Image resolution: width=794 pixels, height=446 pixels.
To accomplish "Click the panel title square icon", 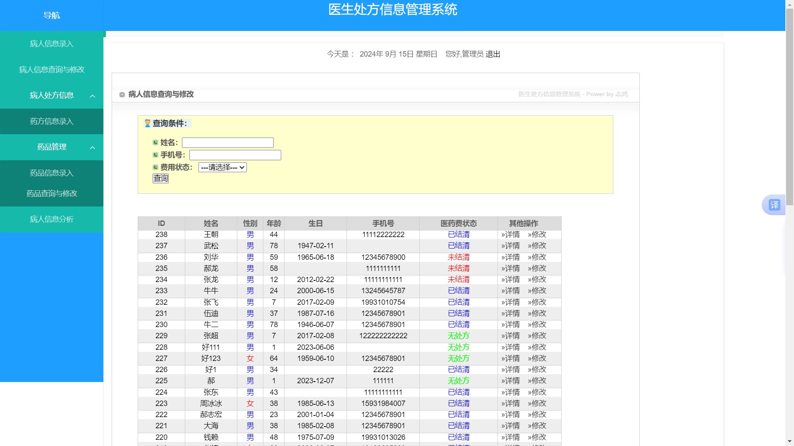I will tap(122, 95).
